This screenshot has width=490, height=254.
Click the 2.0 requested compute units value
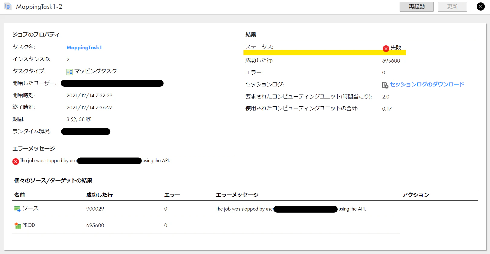386,97
